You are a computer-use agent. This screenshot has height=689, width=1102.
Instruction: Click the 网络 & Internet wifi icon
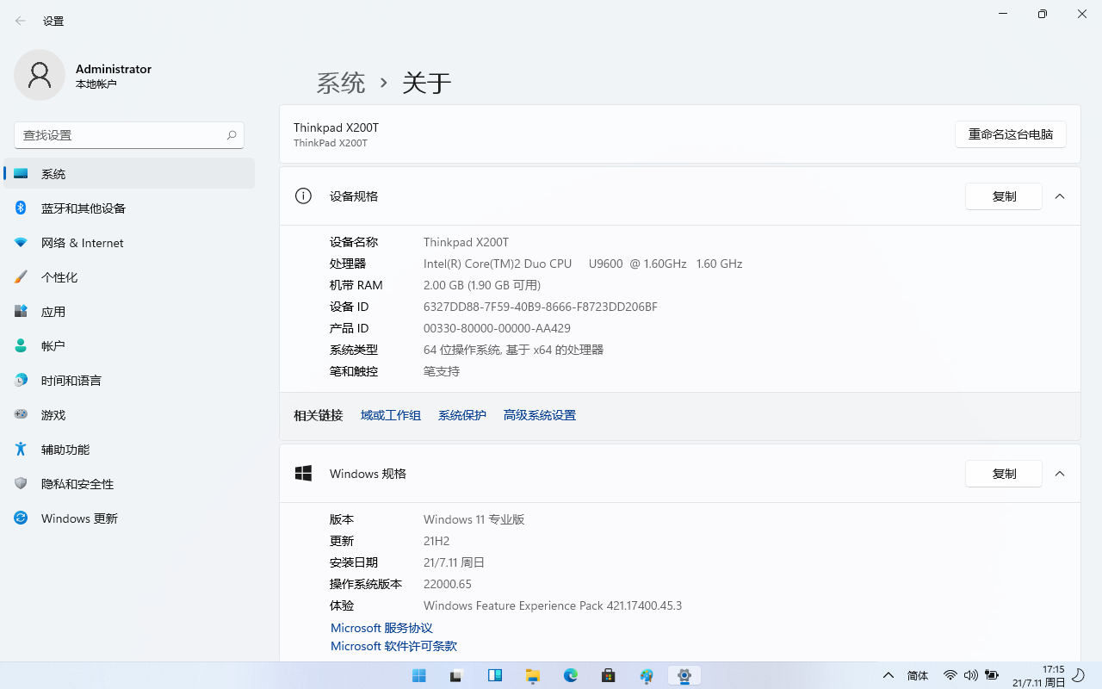pos(21,243)
